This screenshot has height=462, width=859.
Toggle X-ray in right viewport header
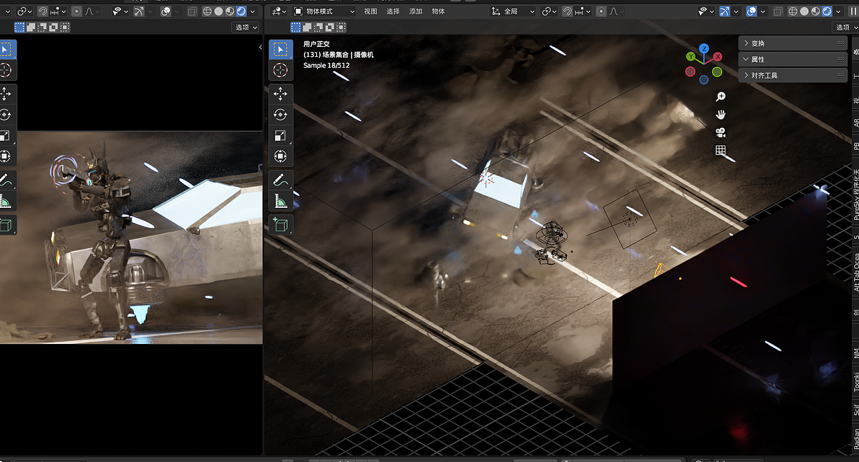778,11
